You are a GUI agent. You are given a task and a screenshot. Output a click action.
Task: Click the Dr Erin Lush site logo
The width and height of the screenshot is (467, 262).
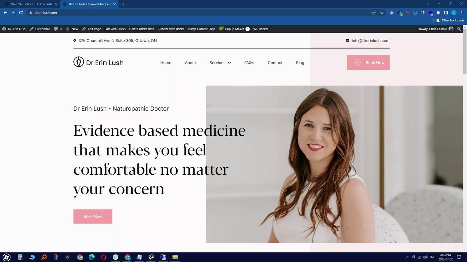[x=99, y=63]
